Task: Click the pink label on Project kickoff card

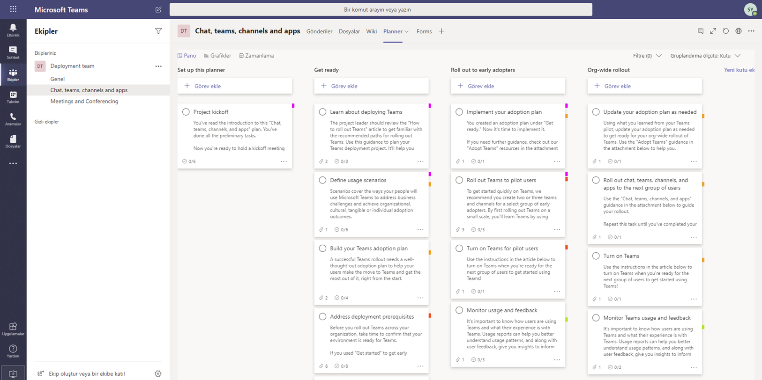Action: (x=293, y=106)
